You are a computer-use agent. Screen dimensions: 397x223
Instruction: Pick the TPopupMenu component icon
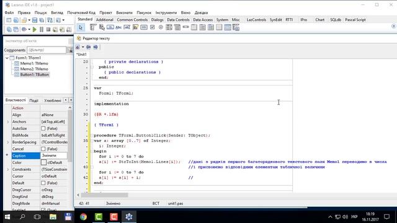tap(102, 27)
